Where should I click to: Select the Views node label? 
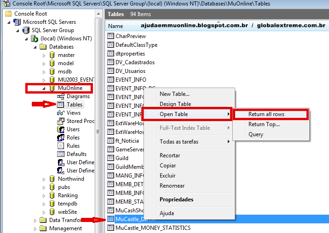point(74,113)
